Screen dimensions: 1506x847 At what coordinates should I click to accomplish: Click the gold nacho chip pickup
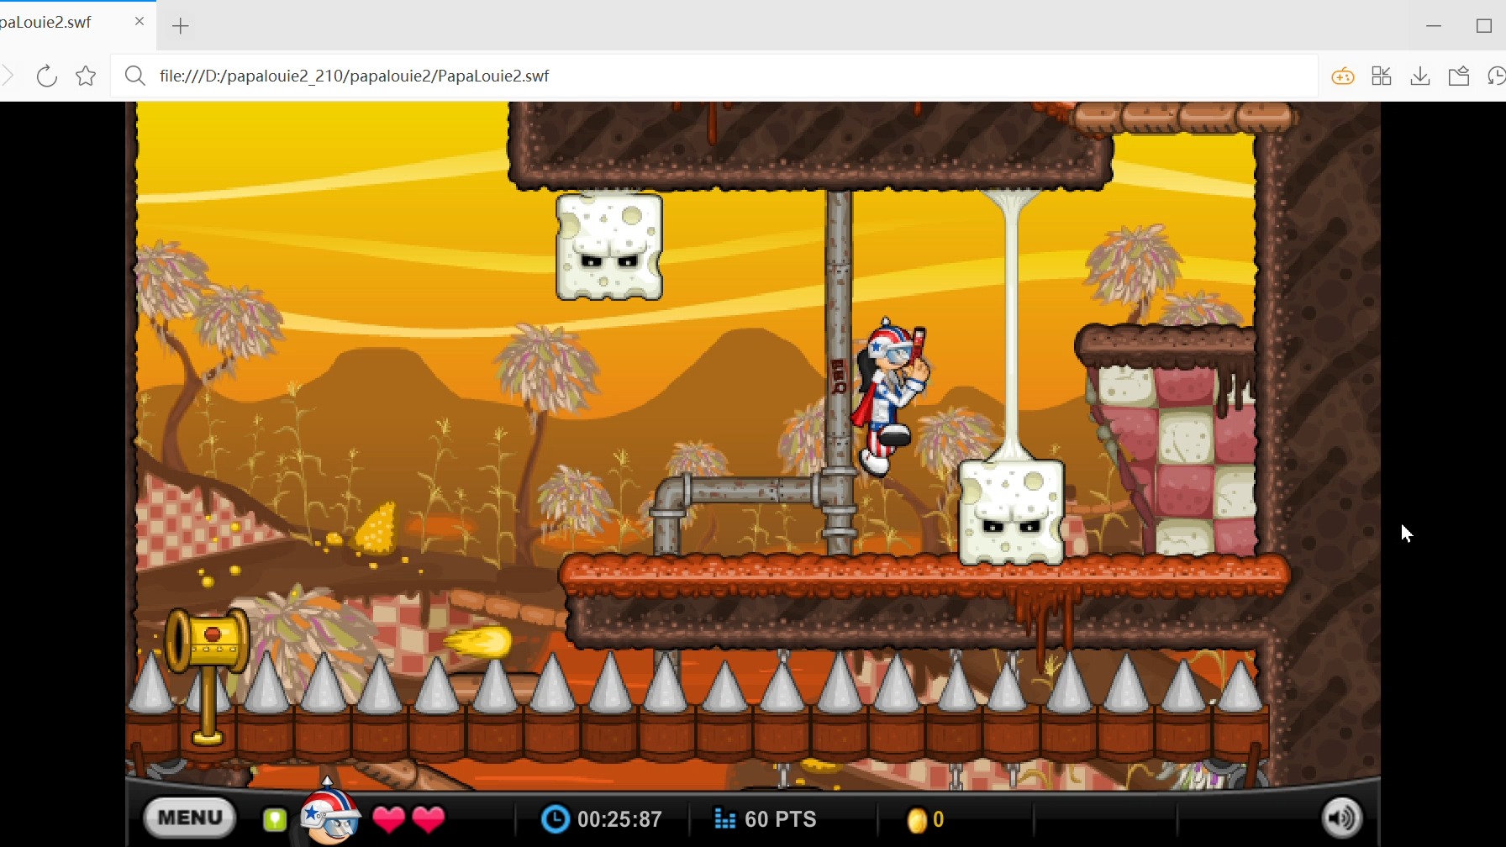[x=376, y=529]
